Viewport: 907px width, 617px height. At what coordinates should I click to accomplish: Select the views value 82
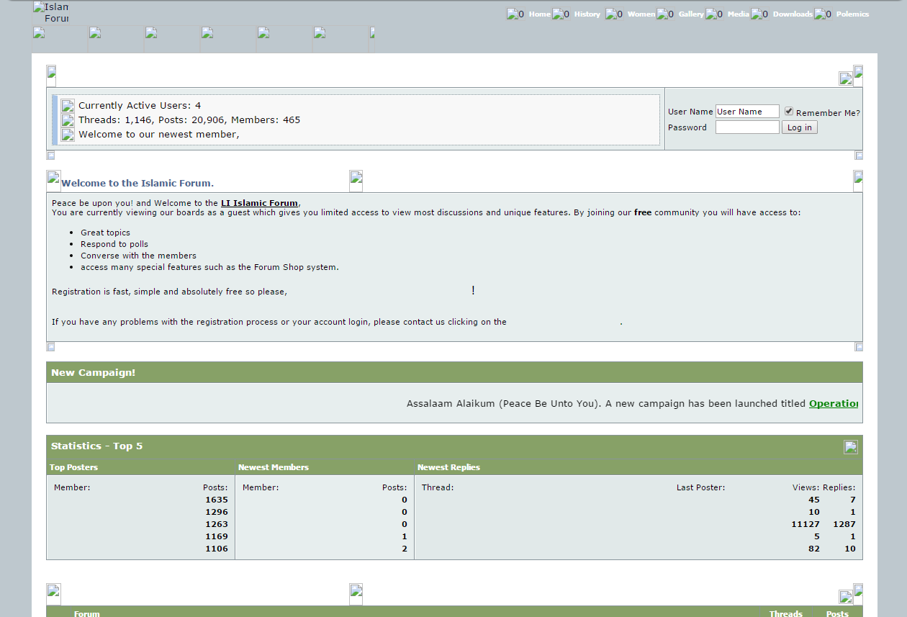(x=814, y=549)
